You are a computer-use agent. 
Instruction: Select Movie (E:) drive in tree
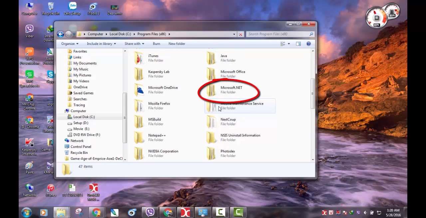click(81, 129)
